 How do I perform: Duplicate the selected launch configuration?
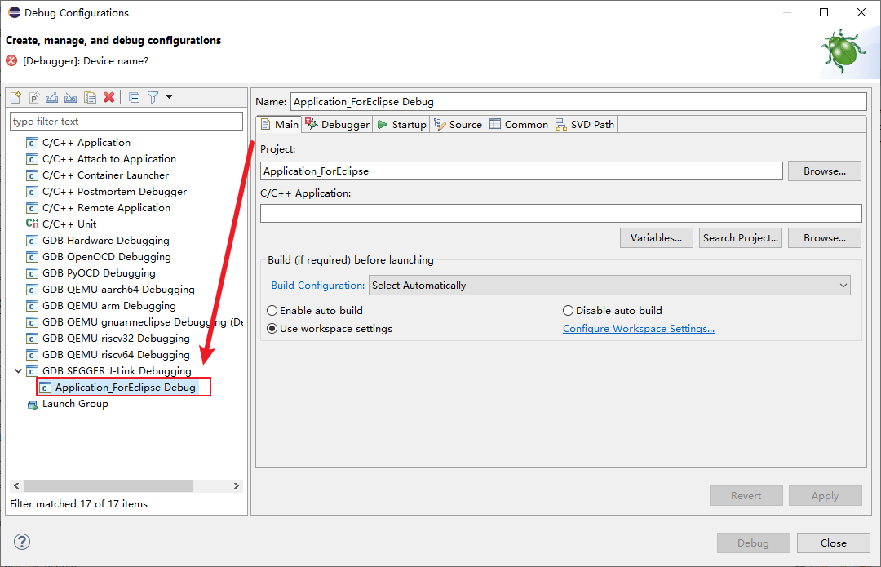click(90, 97)
